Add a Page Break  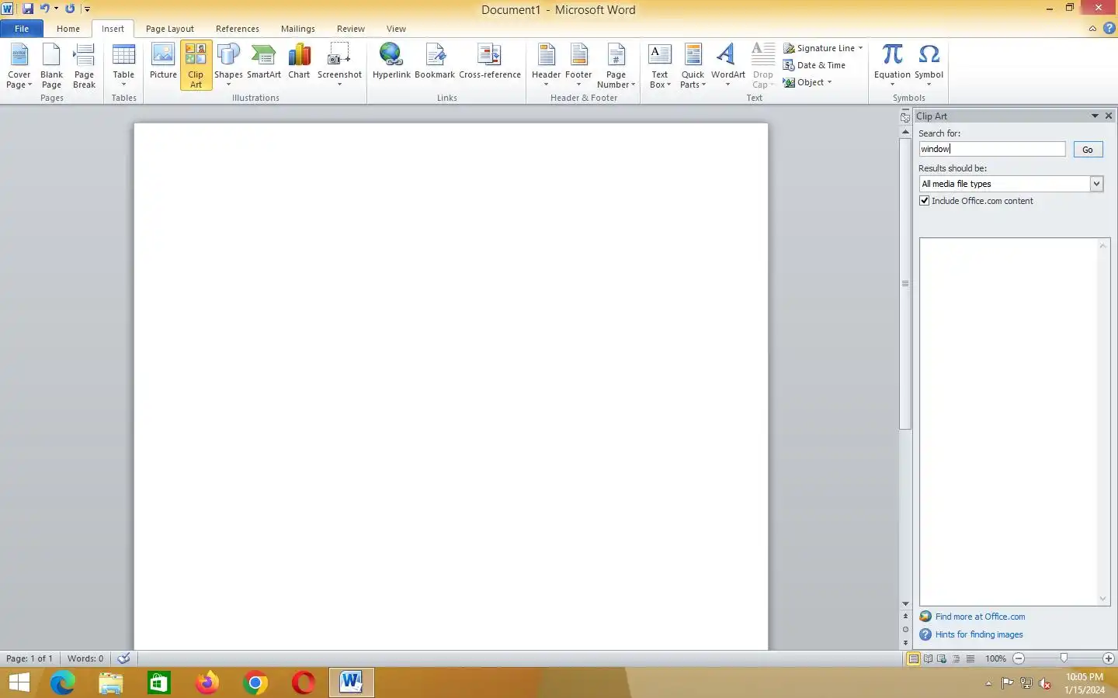pos(84,66)
